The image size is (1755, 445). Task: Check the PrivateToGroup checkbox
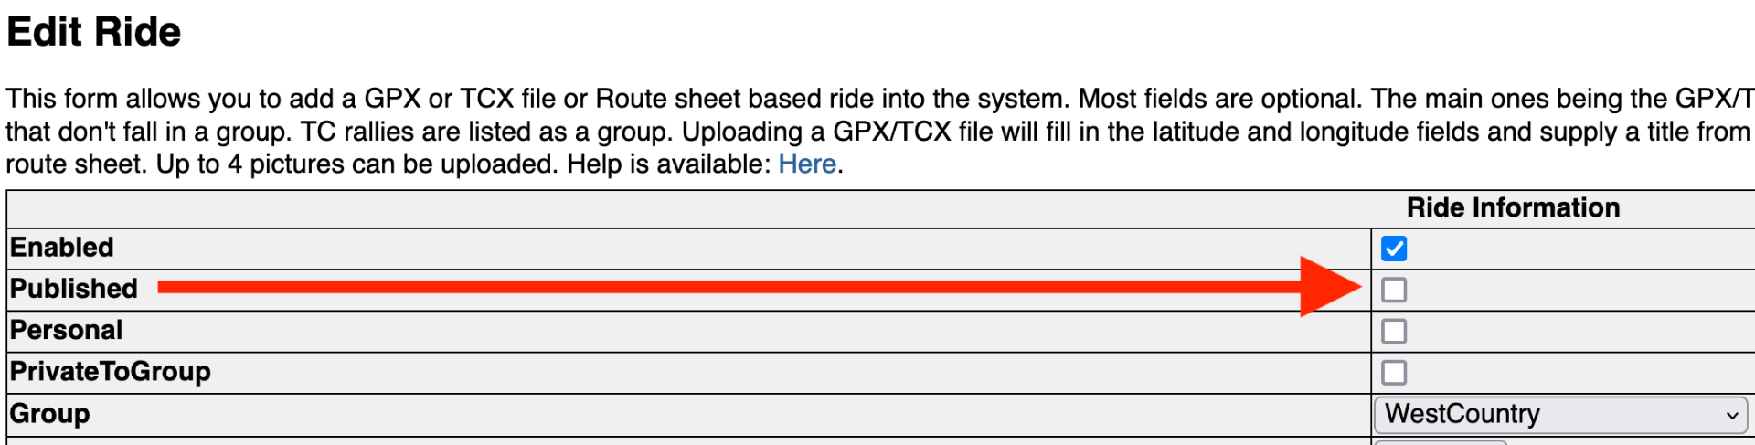[1393, 373]
